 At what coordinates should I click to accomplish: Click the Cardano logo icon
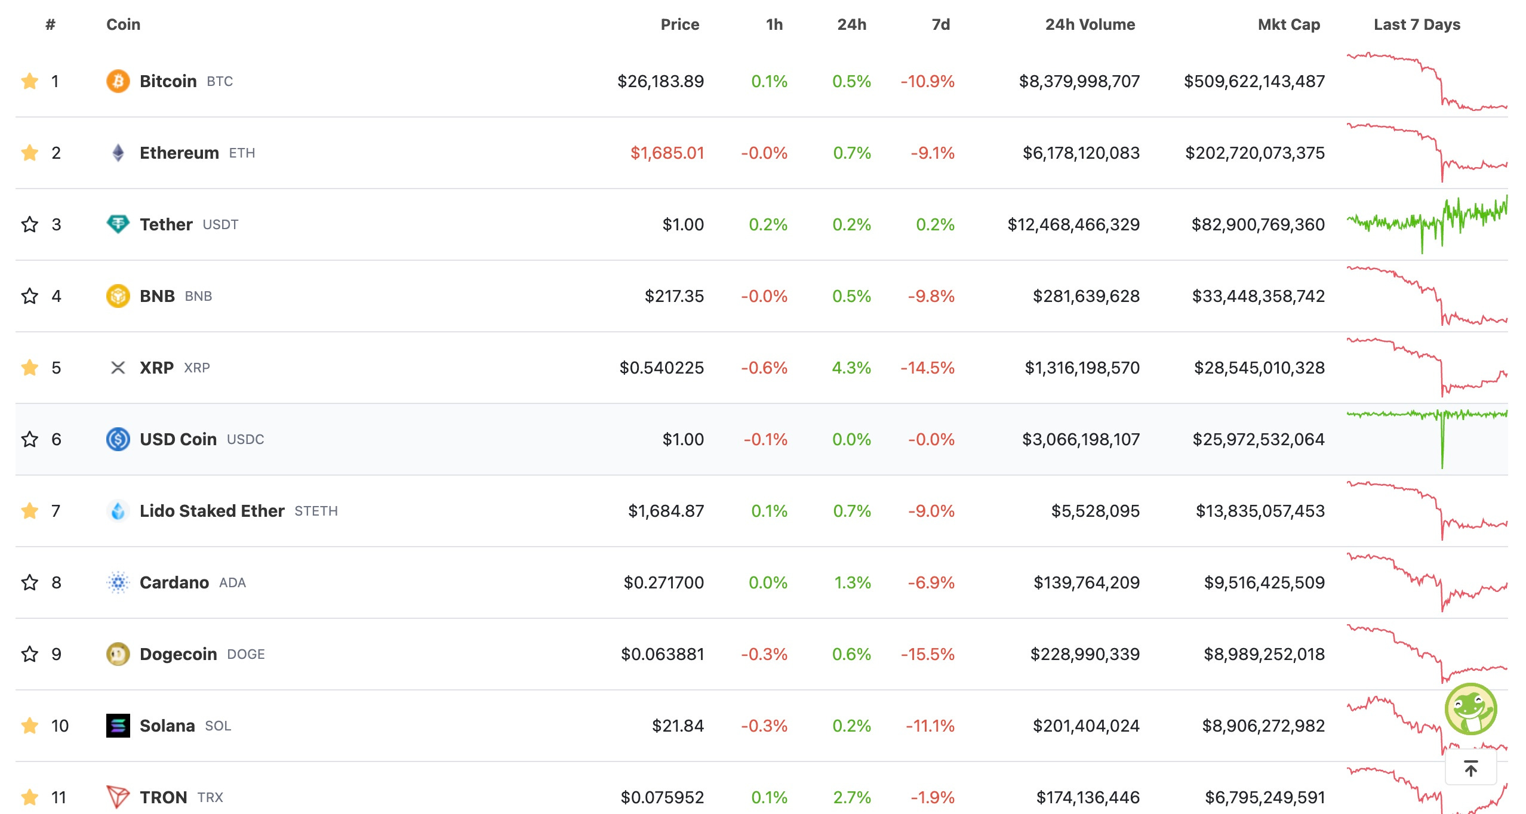118,582
